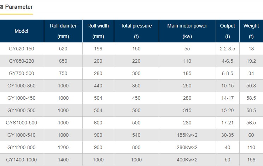Click weight 50.8 value
Image resolution: width=263 pixels, height=166 pixels.
pyautogui.click(x=251, y=86)
